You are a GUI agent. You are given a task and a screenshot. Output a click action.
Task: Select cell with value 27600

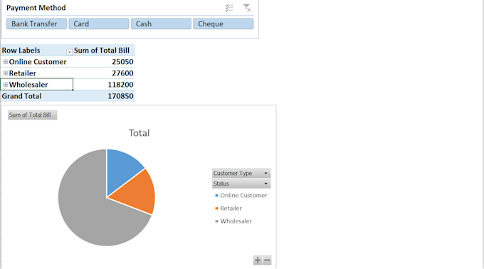(104, 73)
